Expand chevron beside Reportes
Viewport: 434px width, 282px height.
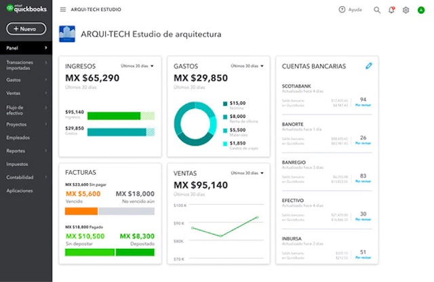(46, 150)
